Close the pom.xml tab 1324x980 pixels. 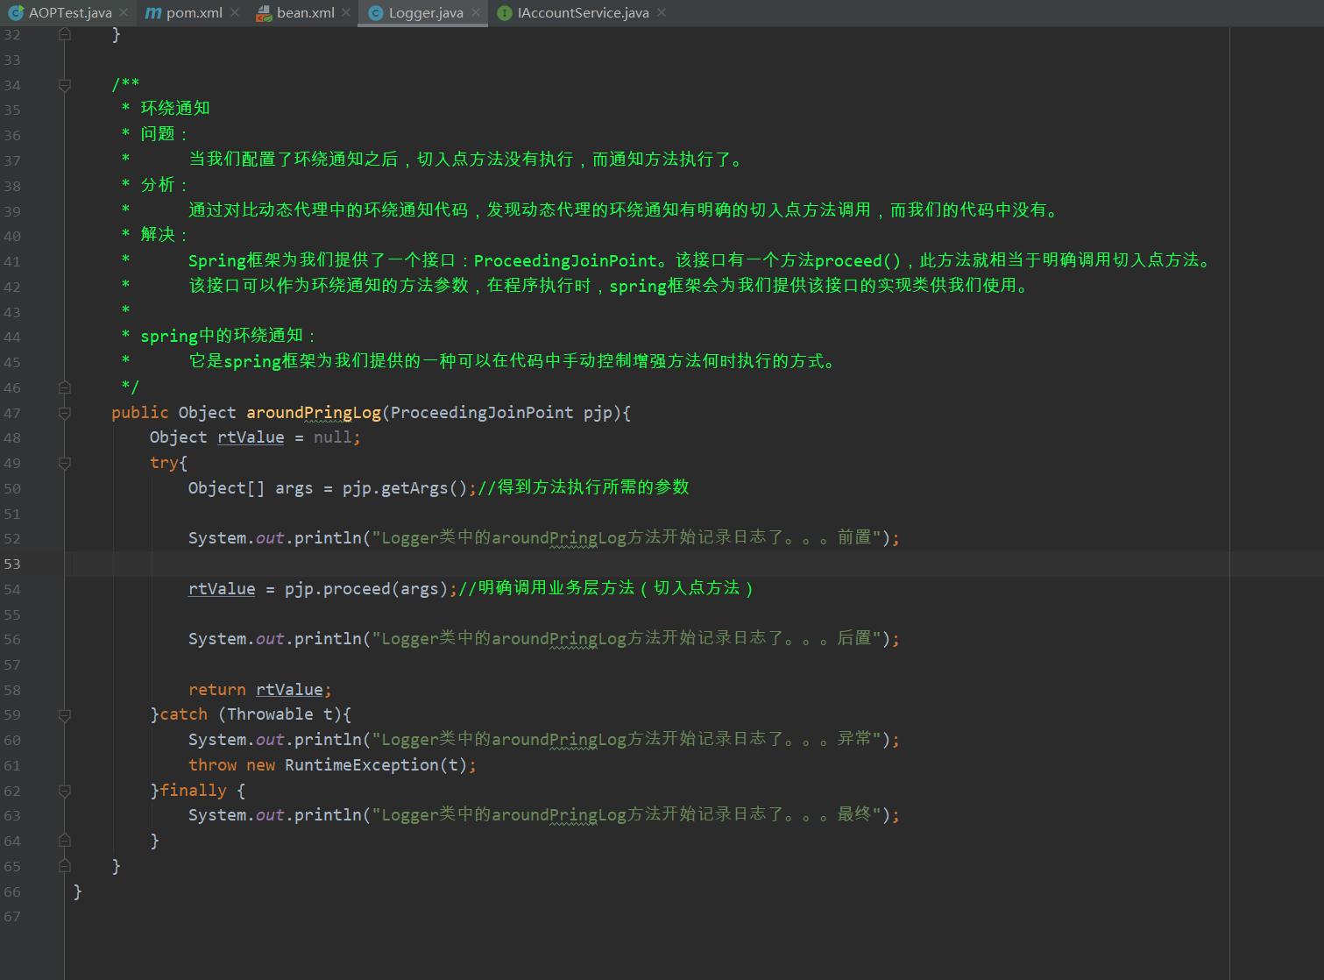click(235, 13)
